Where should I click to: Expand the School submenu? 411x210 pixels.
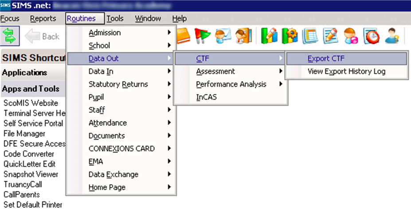point(121,46)
